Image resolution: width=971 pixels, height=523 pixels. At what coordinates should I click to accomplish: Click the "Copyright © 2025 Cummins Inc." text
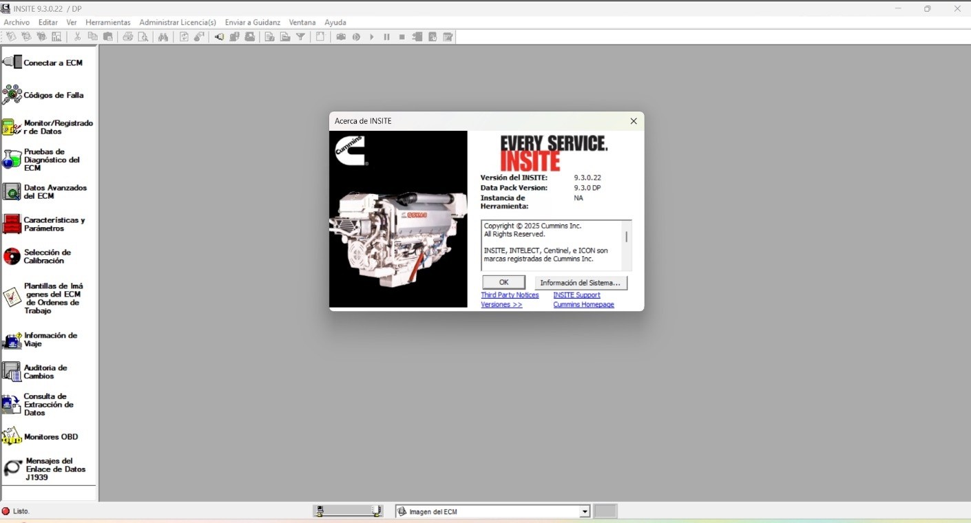(532, 226)
